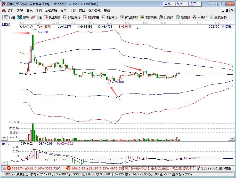This screenshot has width=236, height=178.
Task: Open the 浏览 menu
Action: point(20,10)
